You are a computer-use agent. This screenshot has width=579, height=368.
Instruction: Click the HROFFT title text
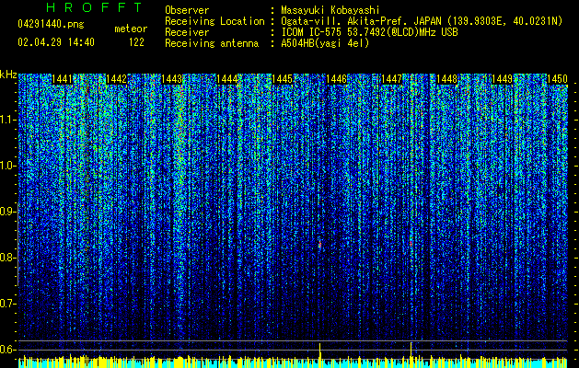pyautogui.click(x=95, y=7)
